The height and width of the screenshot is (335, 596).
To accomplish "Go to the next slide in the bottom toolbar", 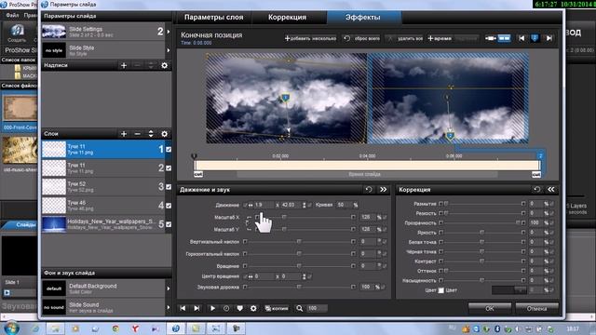I will 196,308.
